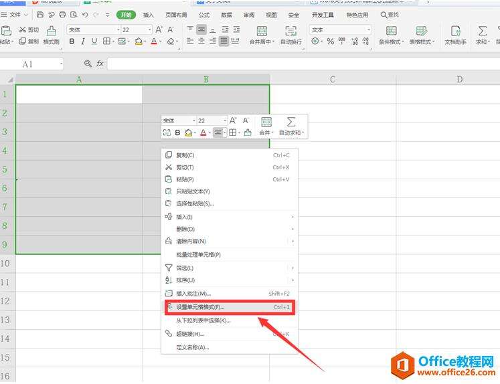The height and width of the screenshot is (384, 500).
Task: Toggle middle vertical alignment in ribbon
Action: coord(201,29)
